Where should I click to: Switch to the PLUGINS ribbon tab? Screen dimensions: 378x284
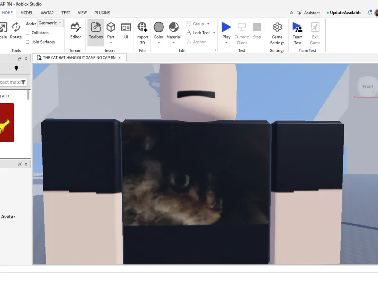(x=102, y=13)
